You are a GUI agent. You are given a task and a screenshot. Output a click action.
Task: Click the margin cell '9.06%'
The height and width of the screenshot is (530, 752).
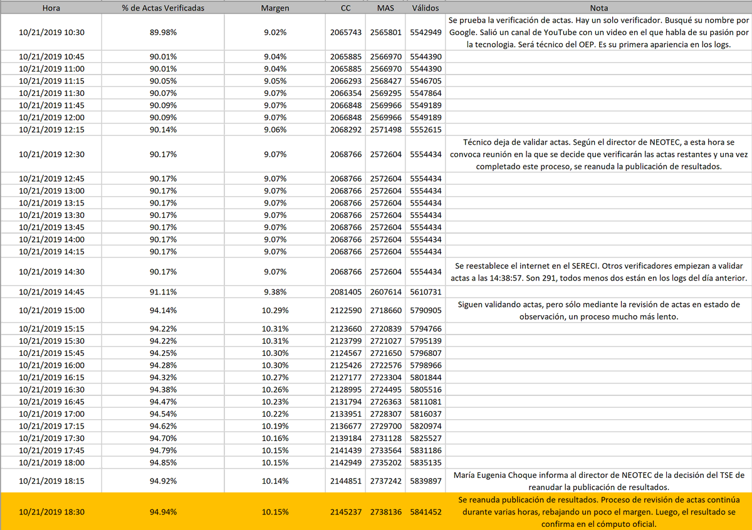click(274, 129)
